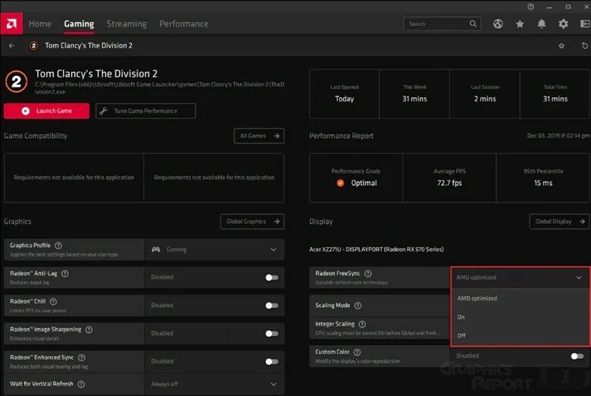Viewport: 591px width, 396px height.
Task: Click the Performance Grade Optimal tile
Action: coord(356,178)
